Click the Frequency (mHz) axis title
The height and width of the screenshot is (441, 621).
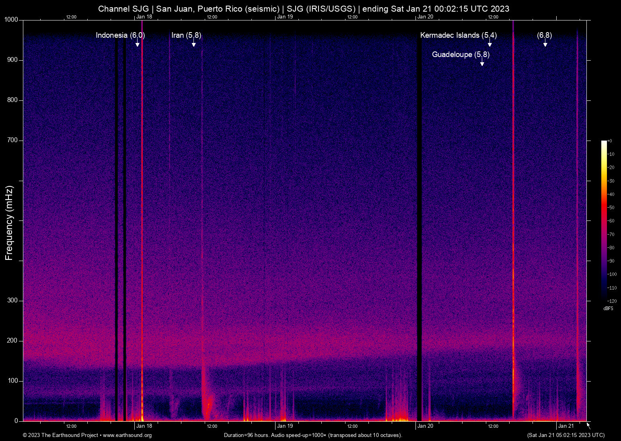click(x=9, y=223)
